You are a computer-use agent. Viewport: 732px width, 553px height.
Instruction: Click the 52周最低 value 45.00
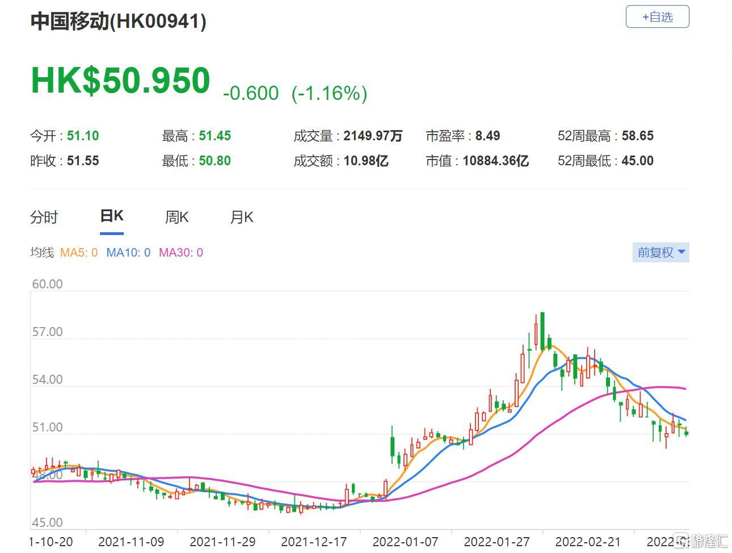[x=638, y=161]
